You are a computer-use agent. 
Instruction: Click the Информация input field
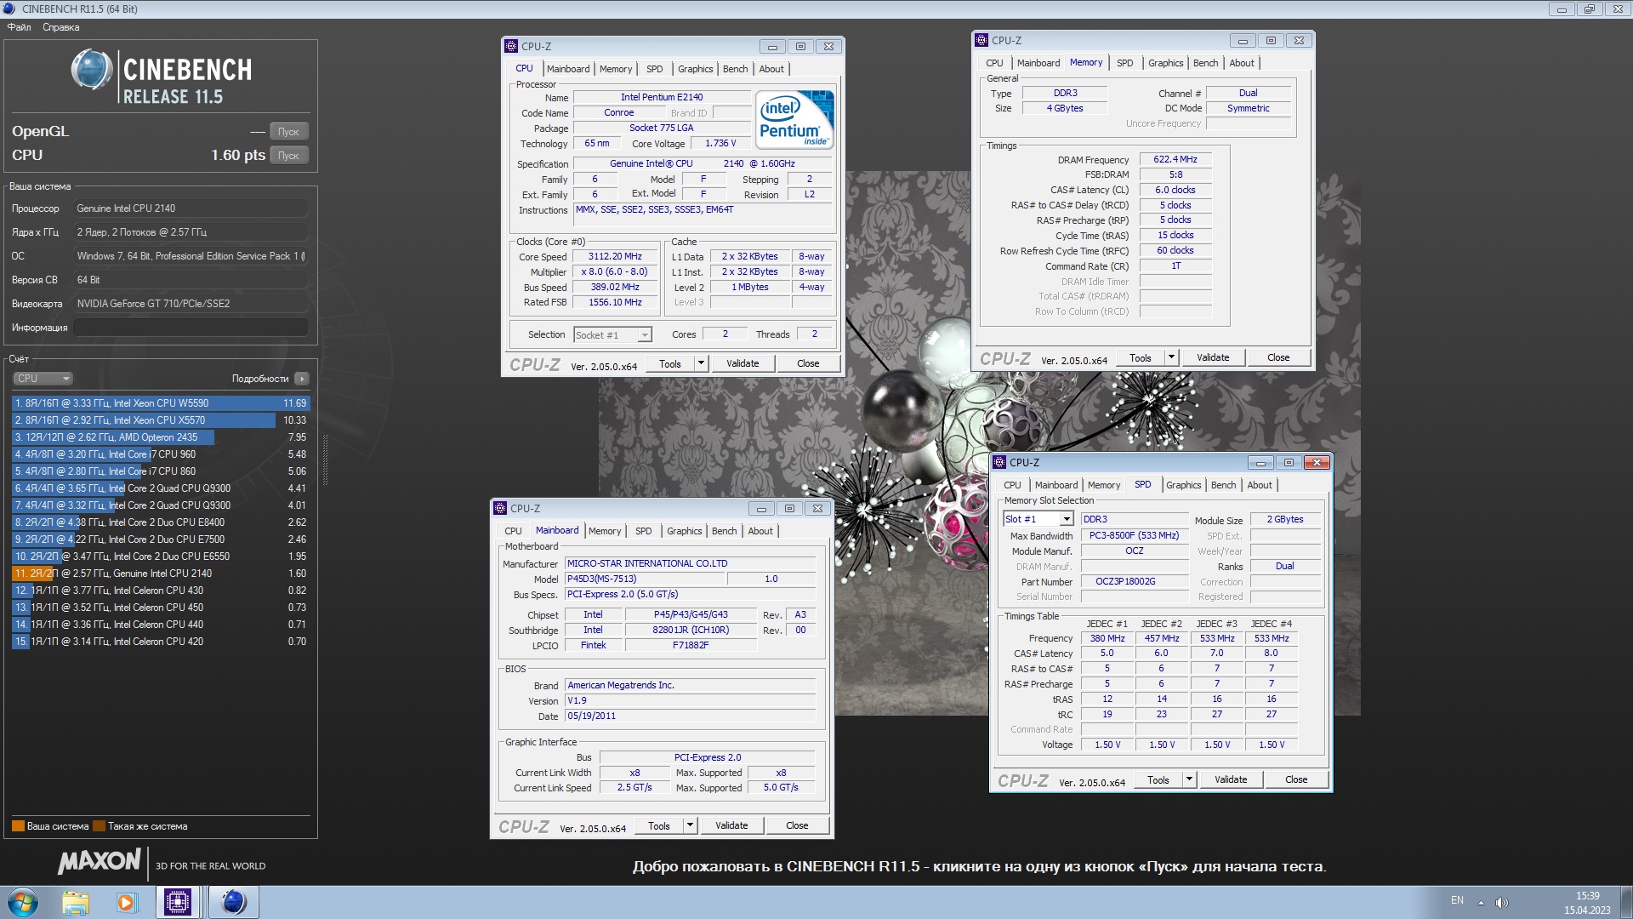click(x=191, y=328)
